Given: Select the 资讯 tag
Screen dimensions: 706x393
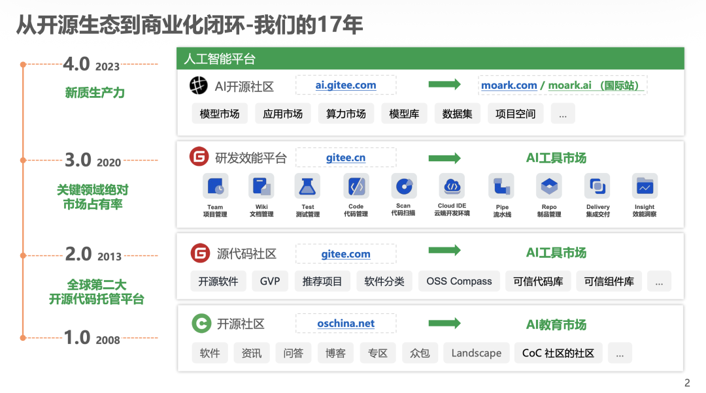Looking at the screenshot, I should 252,353.
